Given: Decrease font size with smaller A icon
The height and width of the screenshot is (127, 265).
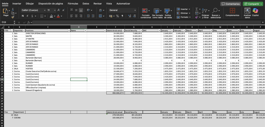Looking at the screenshot, I should (x=64, y=10).
